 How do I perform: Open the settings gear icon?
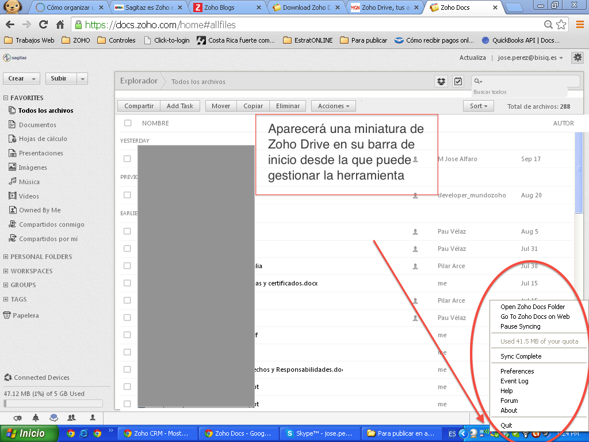577,58
